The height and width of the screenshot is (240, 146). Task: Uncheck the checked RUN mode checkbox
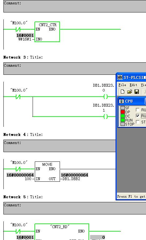coord(138,116)
